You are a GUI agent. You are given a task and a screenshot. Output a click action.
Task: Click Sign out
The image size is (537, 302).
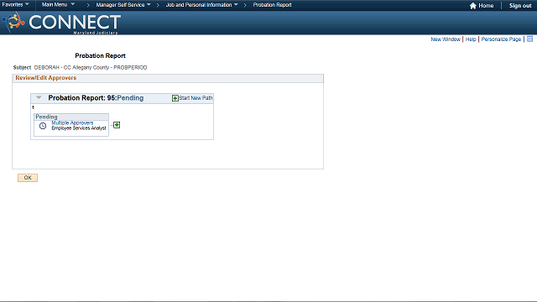520,6
